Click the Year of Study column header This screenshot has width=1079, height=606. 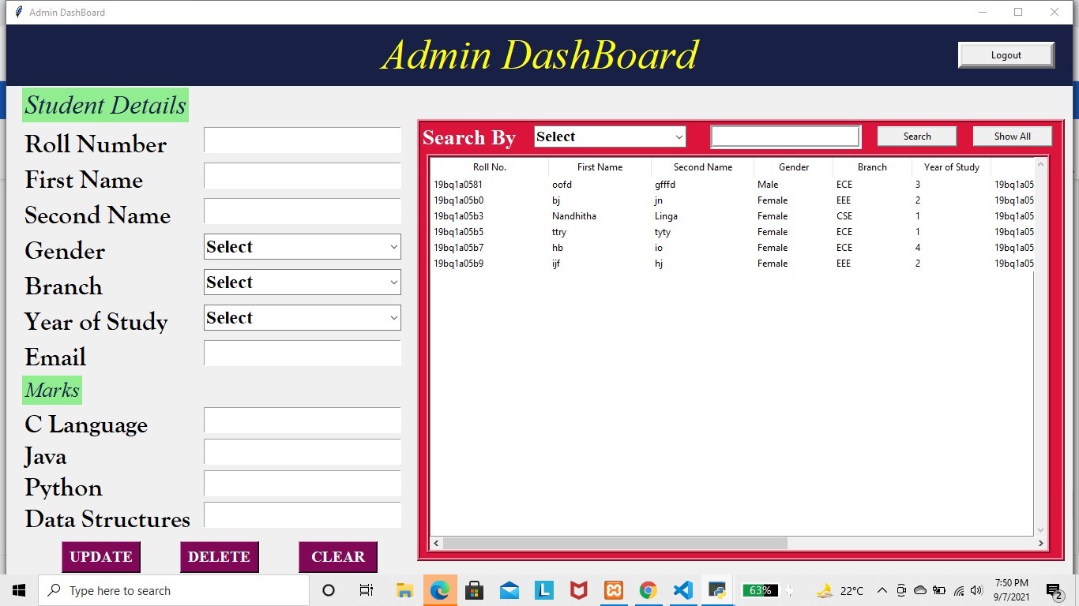952,167
